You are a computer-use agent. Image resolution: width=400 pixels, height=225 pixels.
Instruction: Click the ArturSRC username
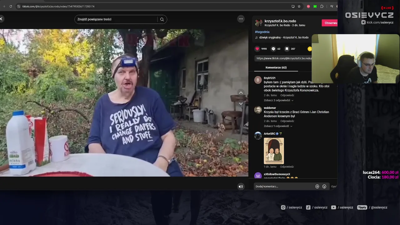pos(269,134)
